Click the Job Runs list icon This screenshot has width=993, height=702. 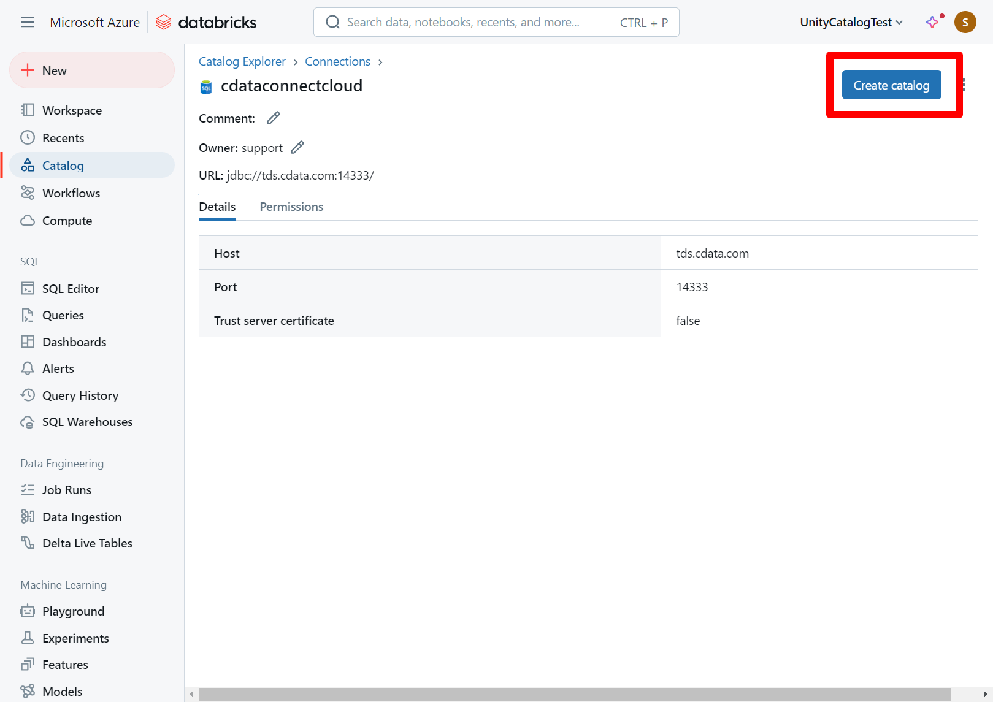pos(28,489)
